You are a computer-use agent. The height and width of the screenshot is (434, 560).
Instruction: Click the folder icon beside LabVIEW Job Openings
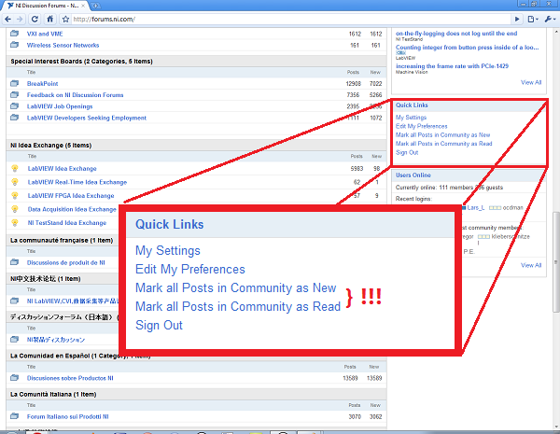[x=15, y=106]
